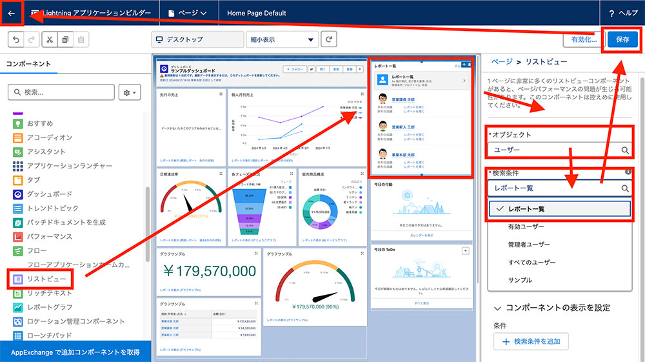Click the redo icon
645x362 pixels.
point(32,39)
